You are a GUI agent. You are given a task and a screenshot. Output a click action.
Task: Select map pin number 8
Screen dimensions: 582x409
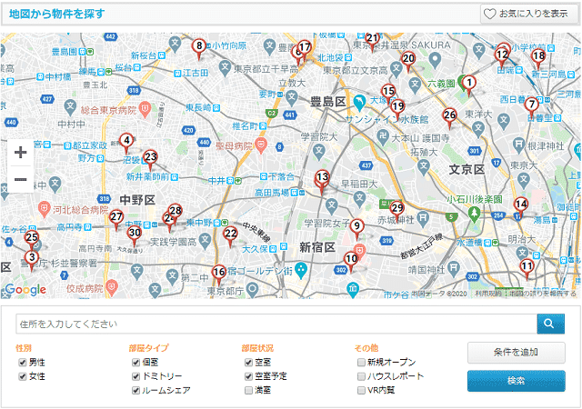click(x=199, y=45)
